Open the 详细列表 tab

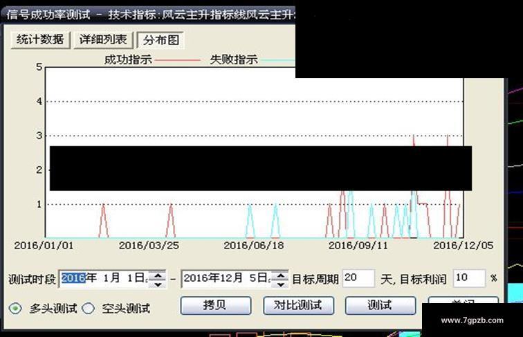(103, 40)
